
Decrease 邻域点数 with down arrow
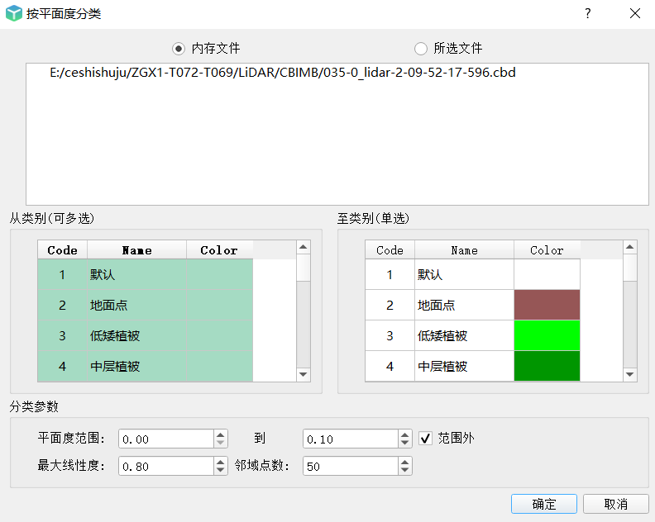(x=404, y=470)
